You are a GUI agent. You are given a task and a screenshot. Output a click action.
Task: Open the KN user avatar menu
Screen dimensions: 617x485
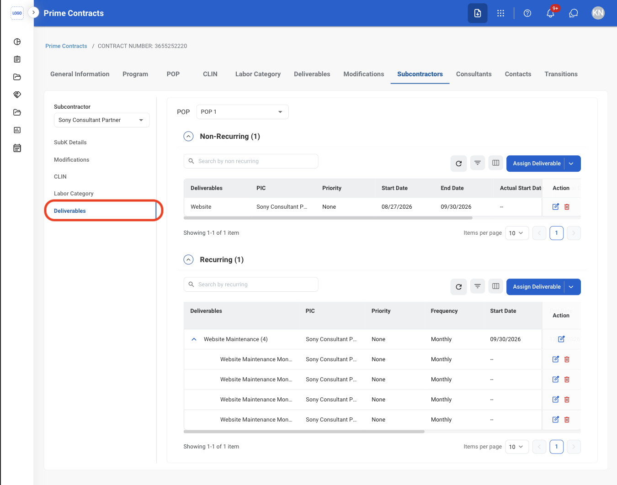tap(598, 13)
